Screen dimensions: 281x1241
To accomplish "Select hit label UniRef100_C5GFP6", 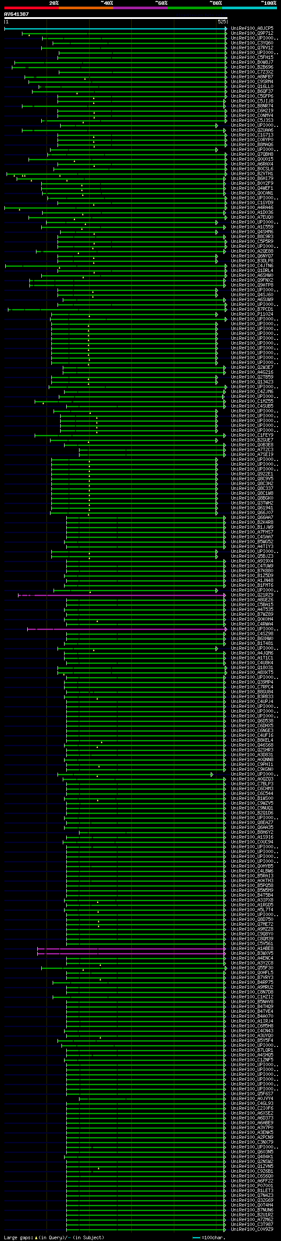I will [x=252, y=96].
